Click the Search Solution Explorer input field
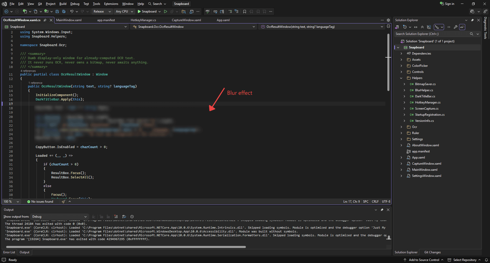This screenshot has height=263, width=490. click(x=432, y=34)
